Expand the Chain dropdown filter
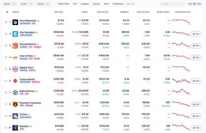 [26, 4]
